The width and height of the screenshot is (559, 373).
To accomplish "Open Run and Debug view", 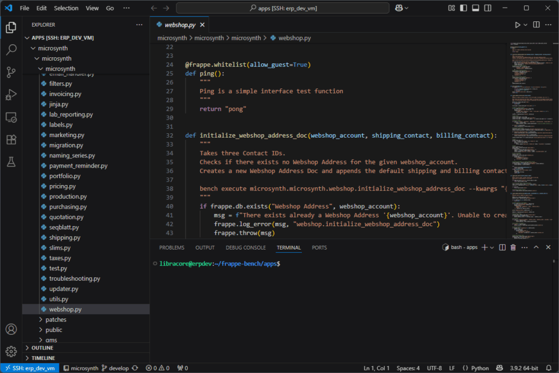I will (11, 95).
